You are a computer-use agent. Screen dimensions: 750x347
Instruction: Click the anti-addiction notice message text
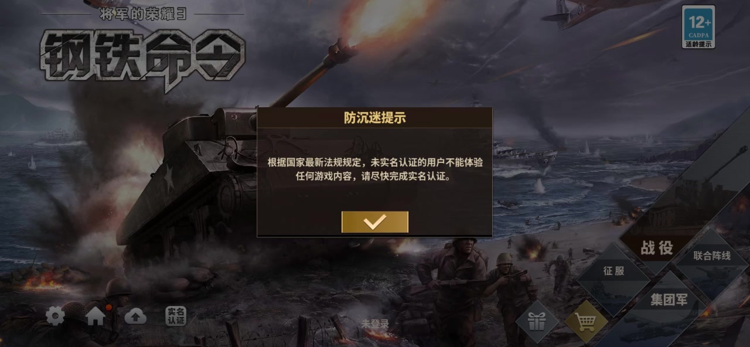click(375, 169)
